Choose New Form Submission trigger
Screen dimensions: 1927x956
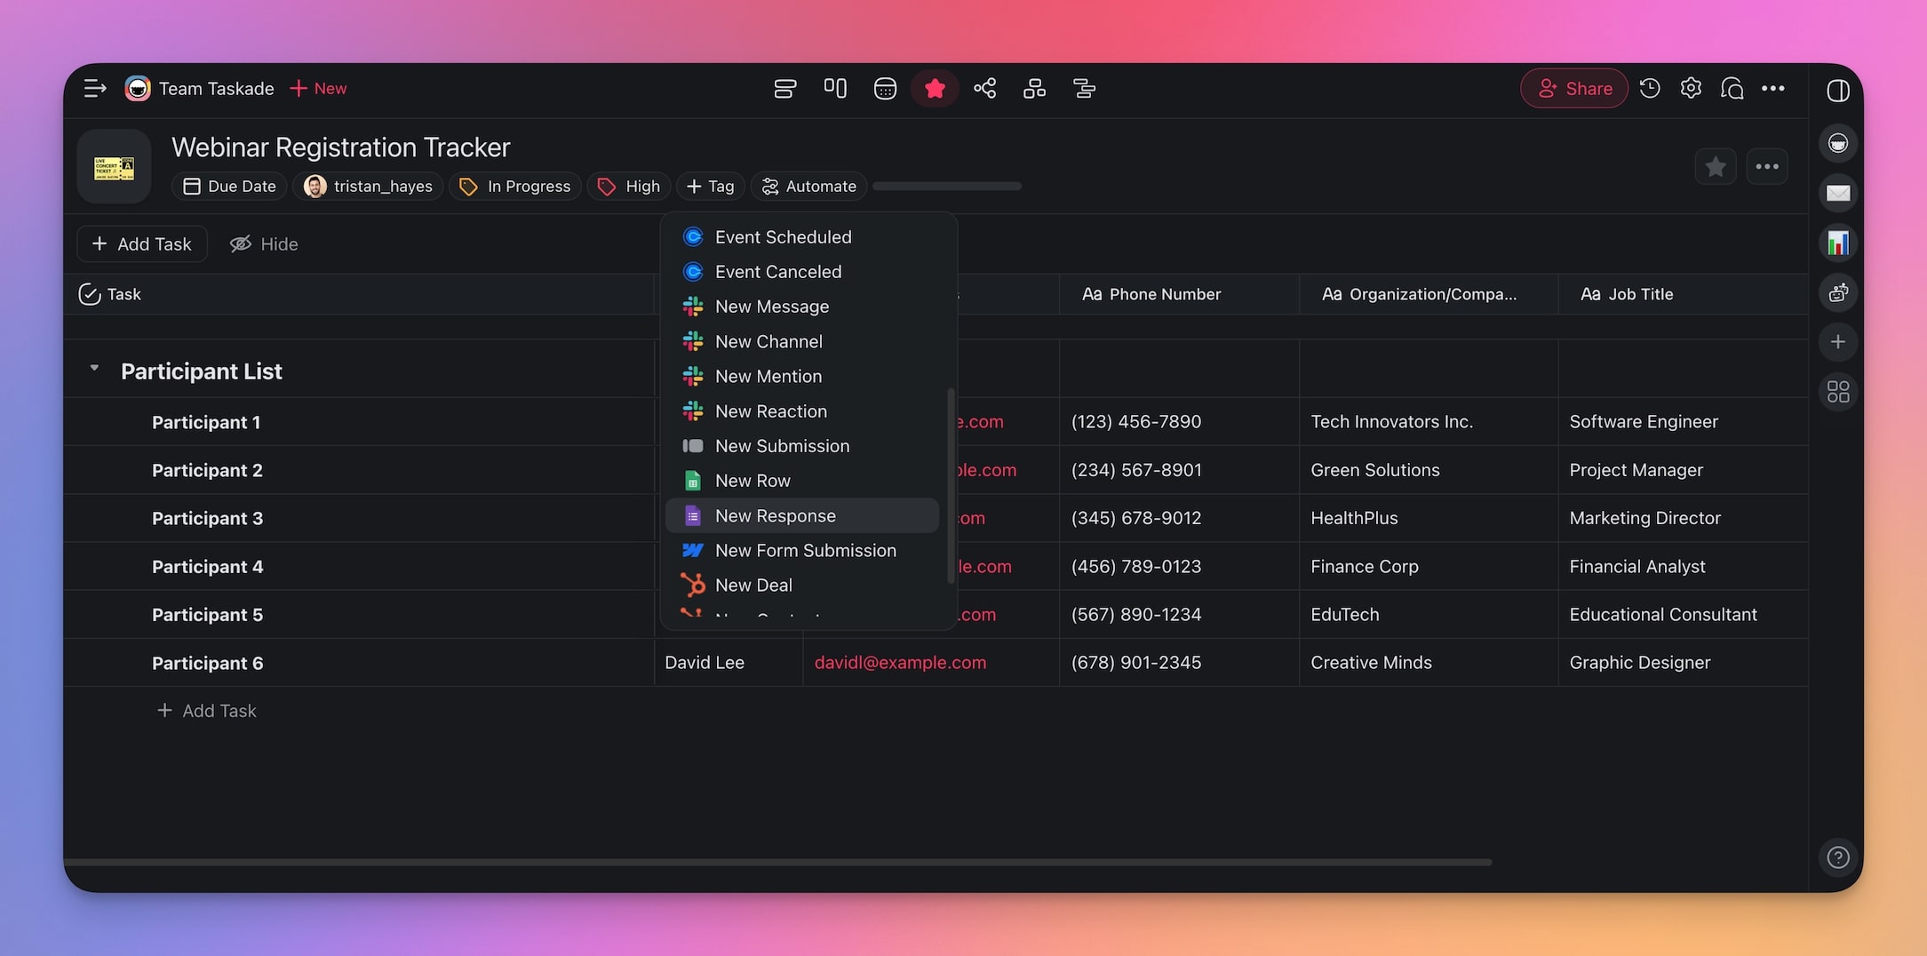(805, 550)
